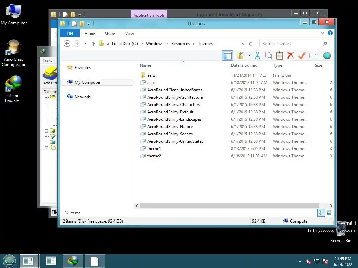Click the blue Help question mark icon
Viewport: 358px width, 268px height.
pos(330,33)
